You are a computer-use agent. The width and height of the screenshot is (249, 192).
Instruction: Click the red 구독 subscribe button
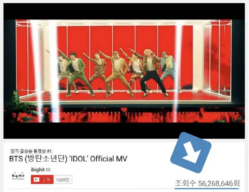(42, 180)
